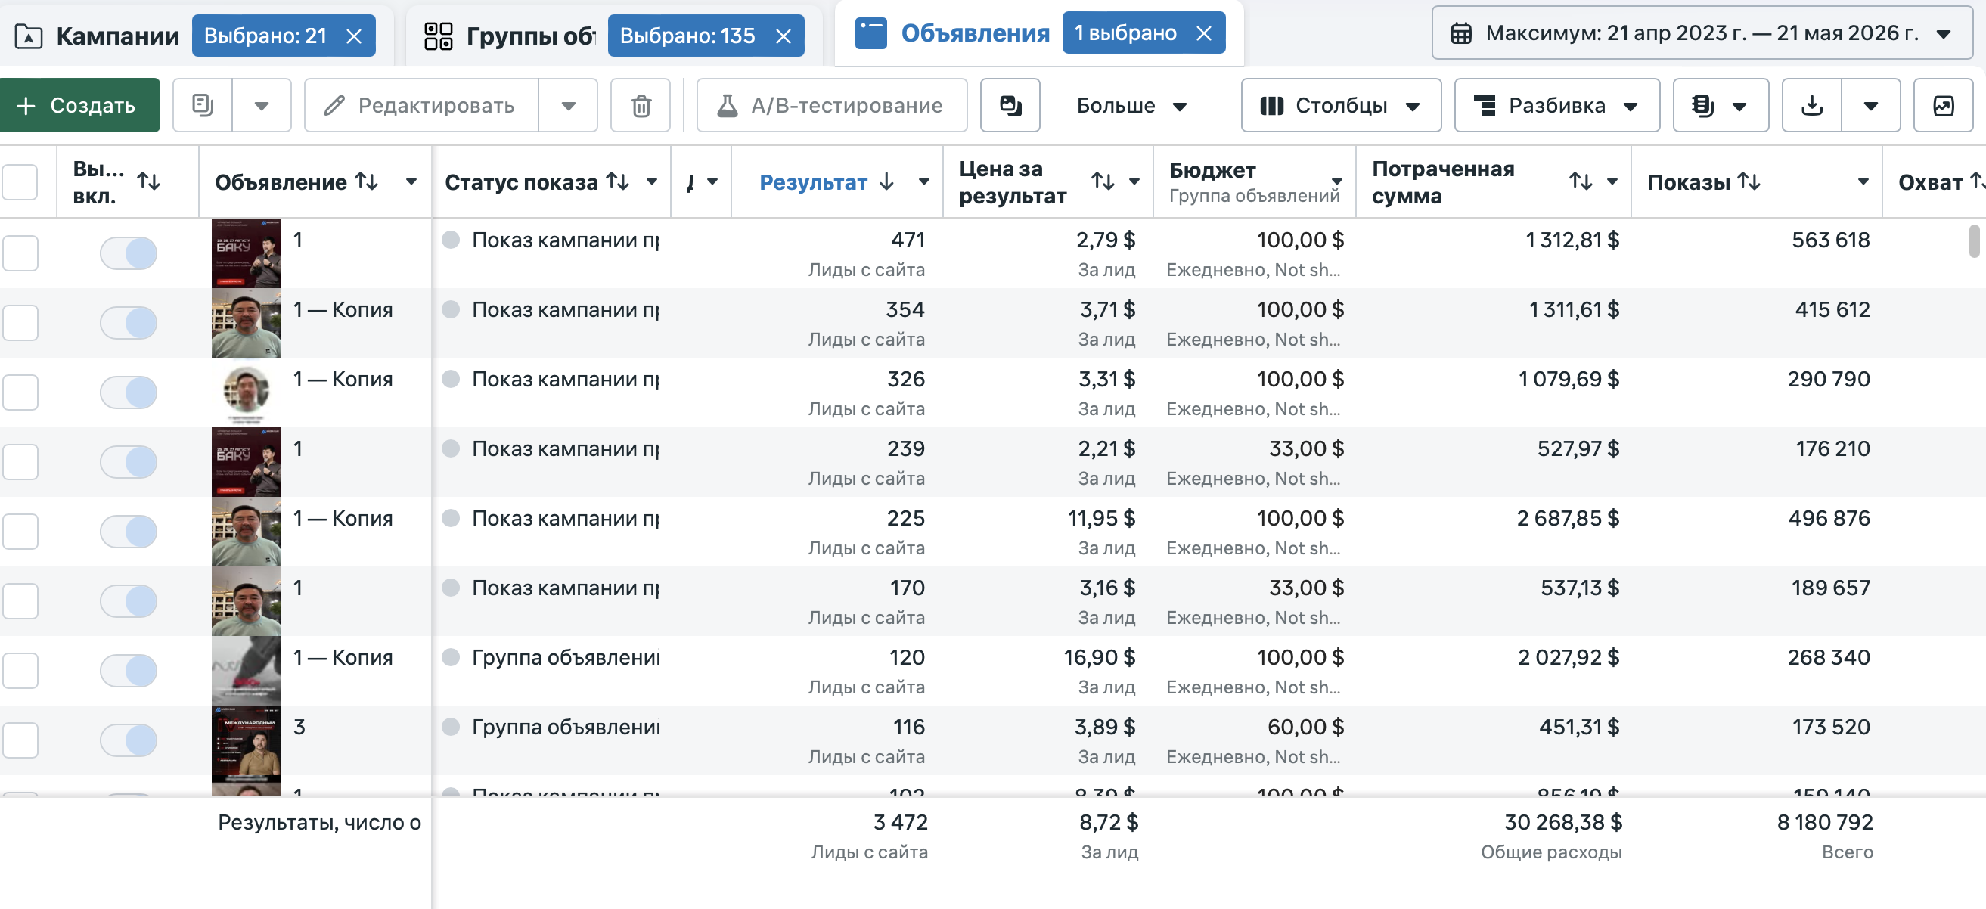The height and width of the screenshot is (909, 1986).
Task: Open thumbnail of '1 — Копия' with 326 results
Action: tap(246, 392)
